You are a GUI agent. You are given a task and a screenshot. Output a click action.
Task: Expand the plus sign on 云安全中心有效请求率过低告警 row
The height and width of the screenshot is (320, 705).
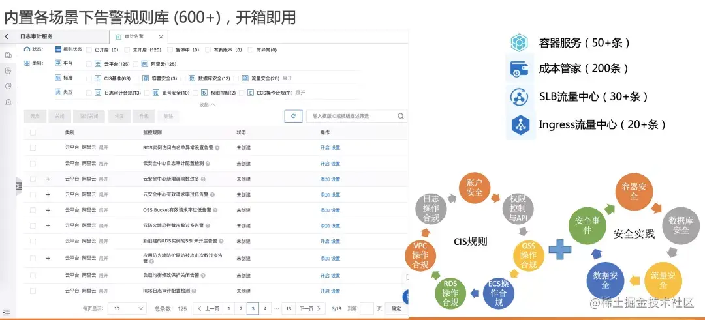[x=48, y=194]
